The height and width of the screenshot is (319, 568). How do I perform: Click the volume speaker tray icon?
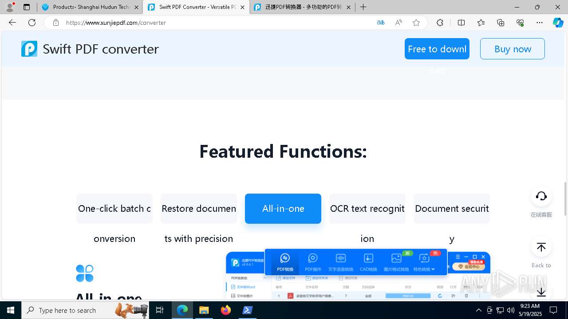pos(510,310)
